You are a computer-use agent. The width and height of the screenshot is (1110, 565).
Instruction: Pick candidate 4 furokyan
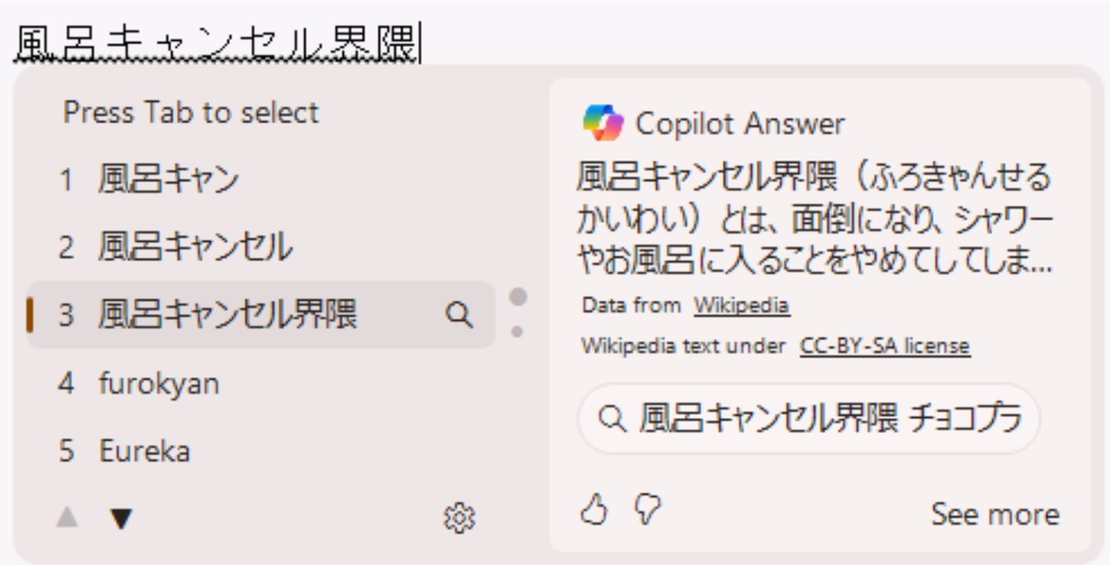click(x=159, y=383)
